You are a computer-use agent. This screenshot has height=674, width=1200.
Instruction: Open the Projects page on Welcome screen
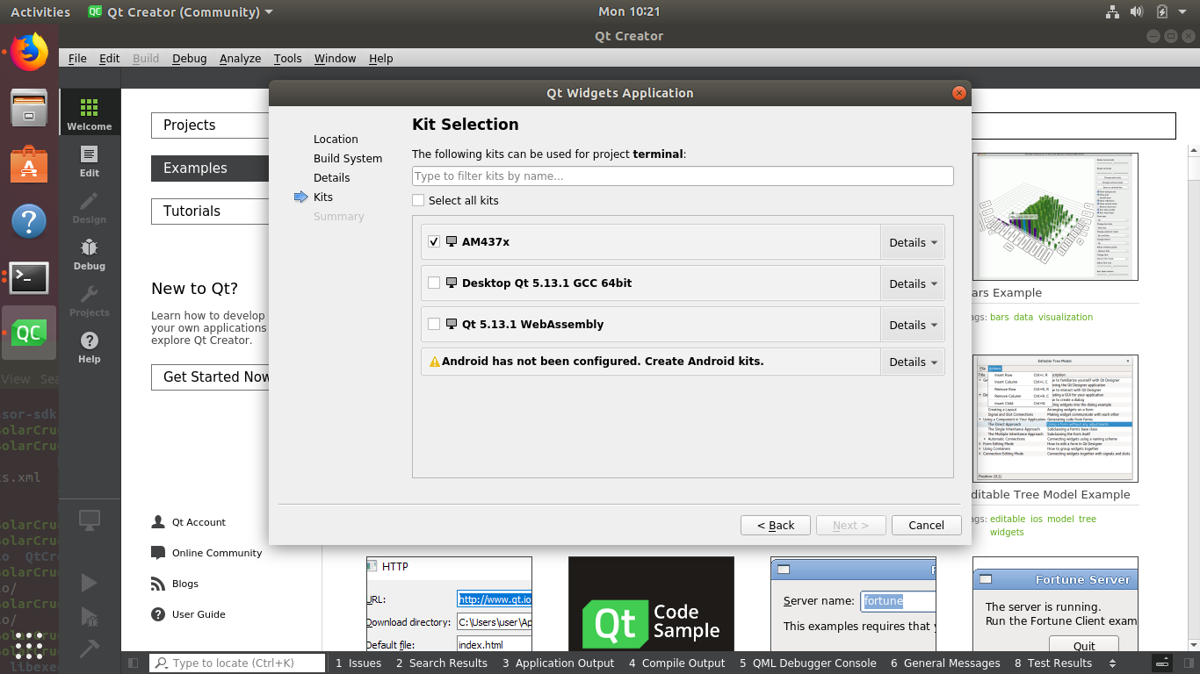click(x=210, y=125)
